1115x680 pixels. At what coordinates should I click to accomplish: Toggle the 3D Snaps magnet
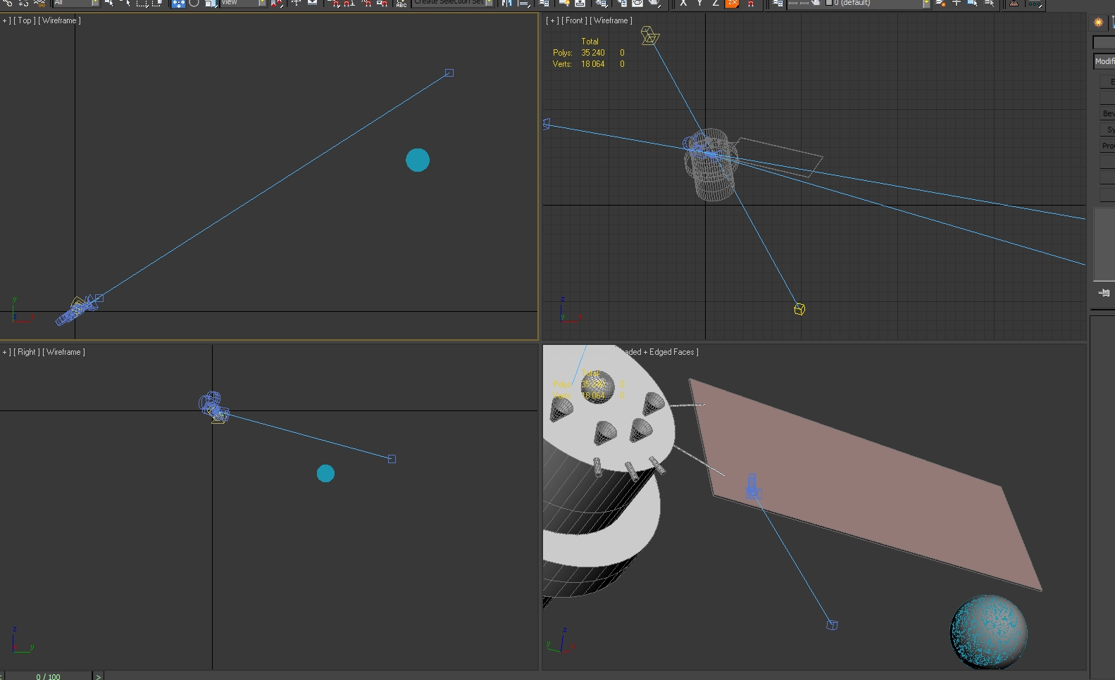334,3
